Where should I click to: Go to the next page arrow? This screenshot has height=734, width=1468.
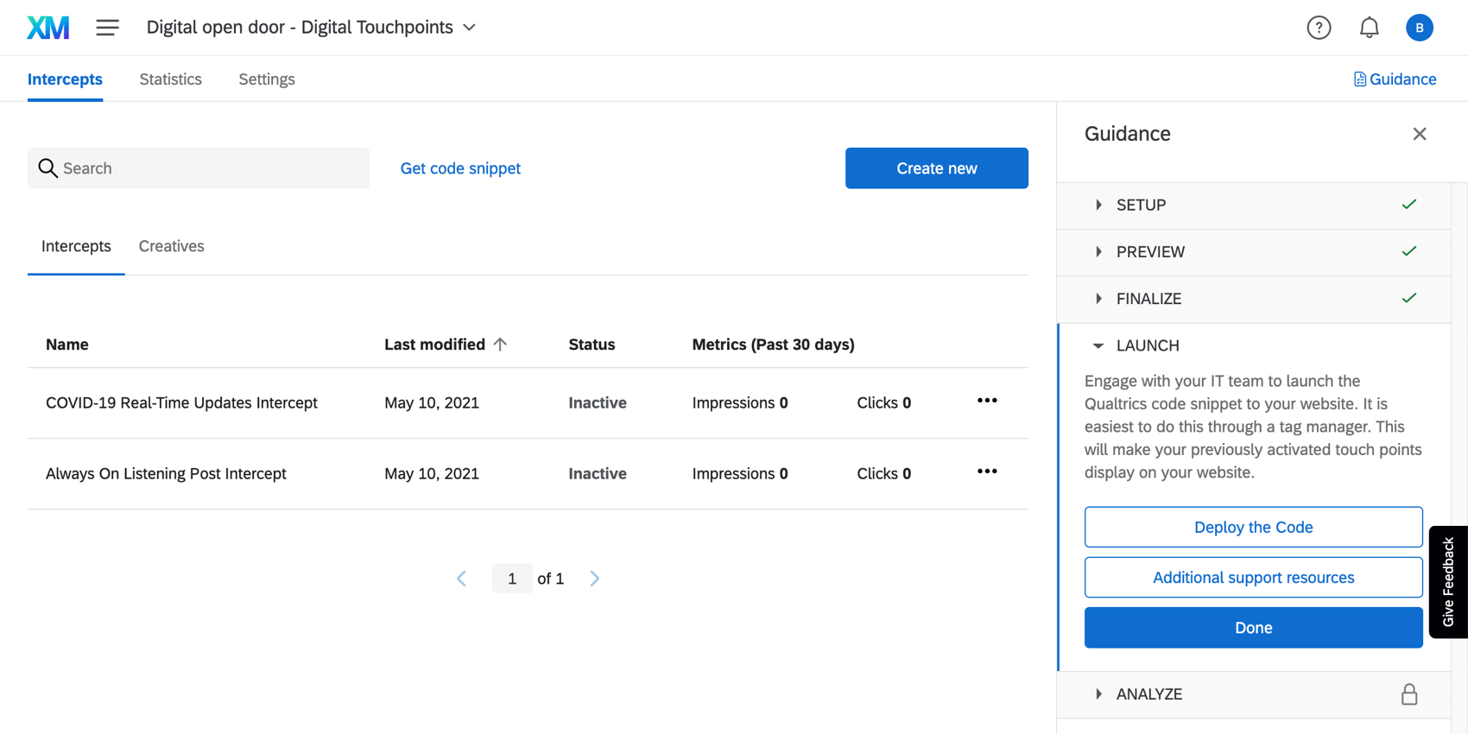coord(594,579)
